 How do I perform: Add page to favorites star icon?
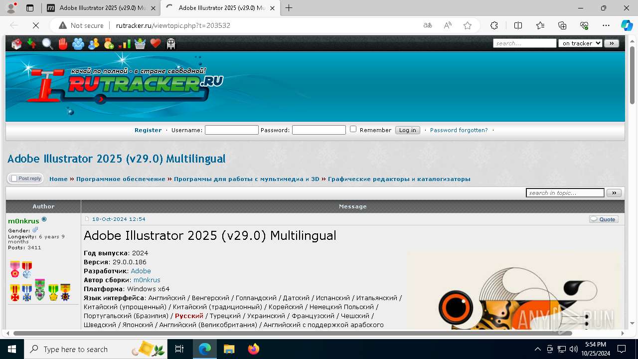tap(468, 25)
